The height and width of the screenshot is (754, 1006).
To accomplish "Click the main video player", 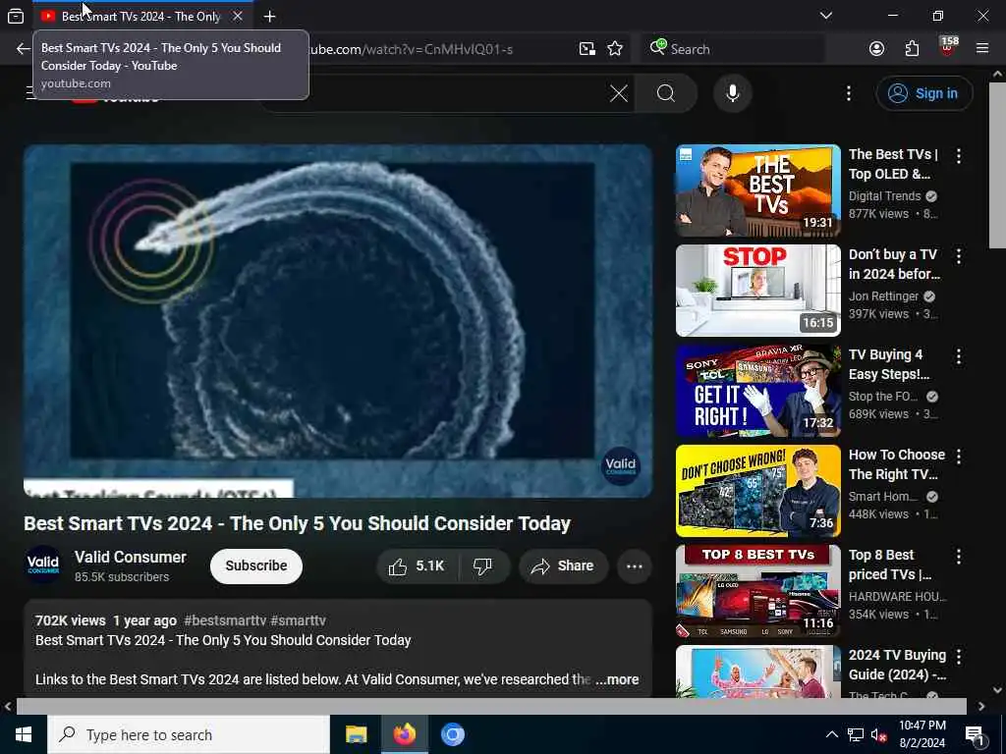I will coord(338,321).
